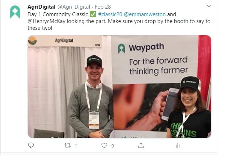This screenshot has height=155, width=226.
Task: Click the @Agri_Digital handle
Action: [x=74, y=7]
